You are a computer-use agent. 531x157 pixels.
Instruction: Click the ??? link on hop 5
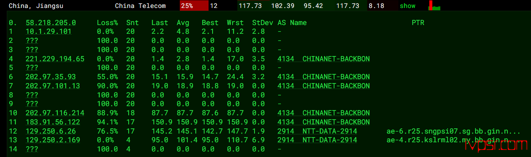click(32, 68)
